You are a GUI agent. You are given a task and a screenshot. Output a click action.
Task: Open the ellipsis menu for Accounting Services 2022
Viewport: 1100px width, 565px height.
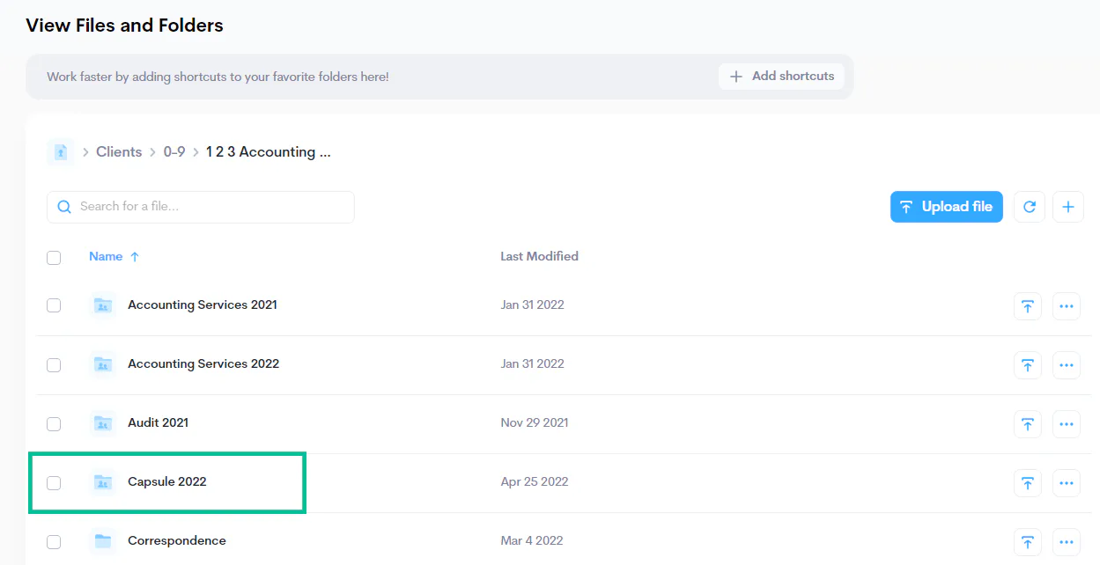[x=1067, y=364]
